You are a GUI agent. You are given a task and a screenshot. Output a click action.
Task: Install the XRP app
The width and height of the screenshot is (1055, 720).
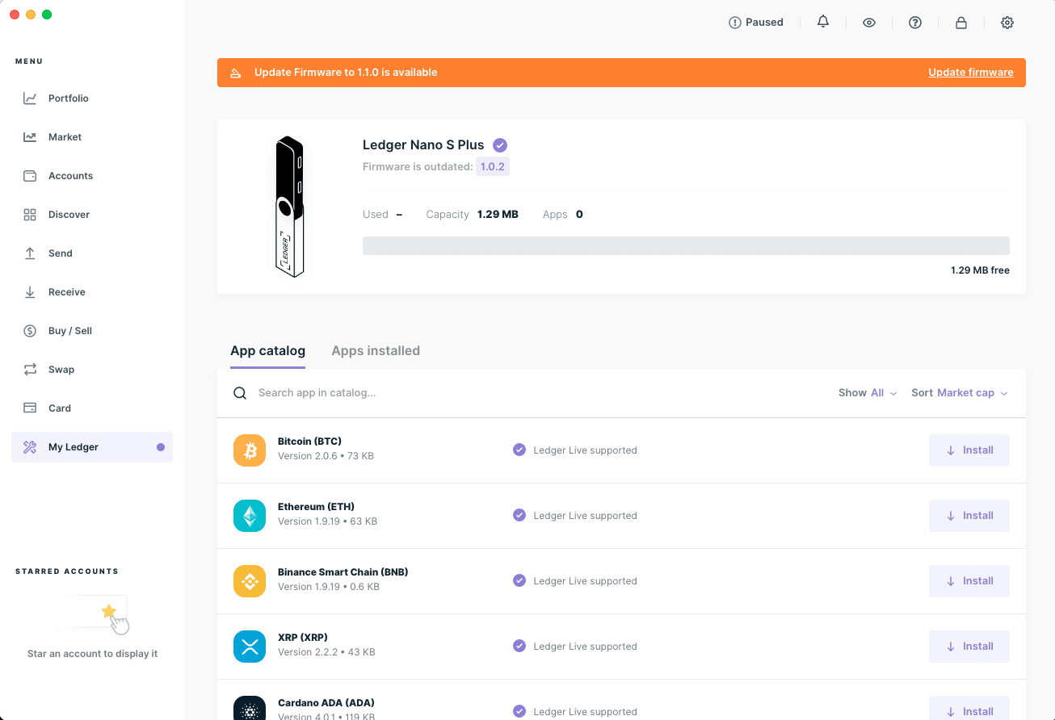pyautogui.click(x=969, y=647)
